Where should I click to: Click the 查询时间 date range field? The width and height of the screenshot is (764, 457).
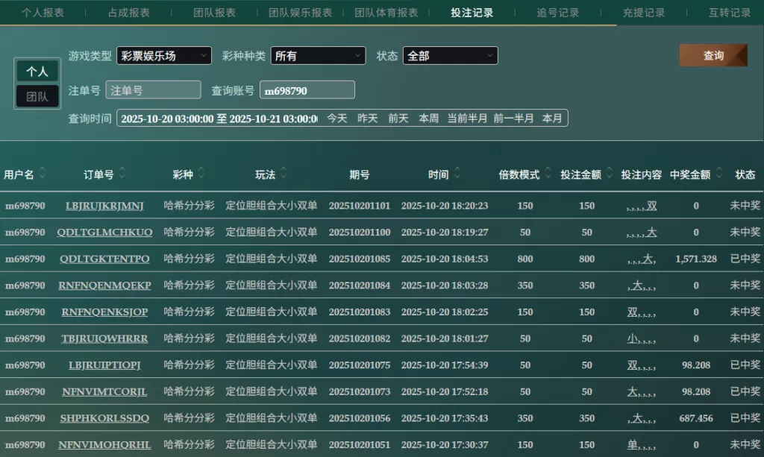click(x=218, y=119)
